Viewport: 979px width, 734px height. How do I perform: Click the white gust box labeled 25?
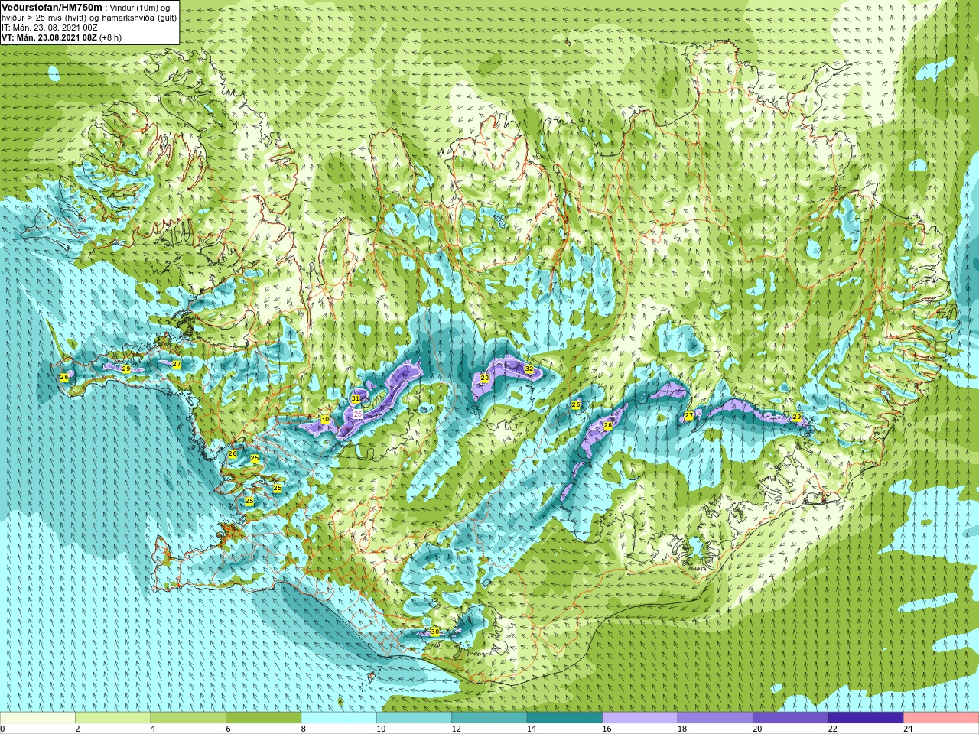point(357,414)
